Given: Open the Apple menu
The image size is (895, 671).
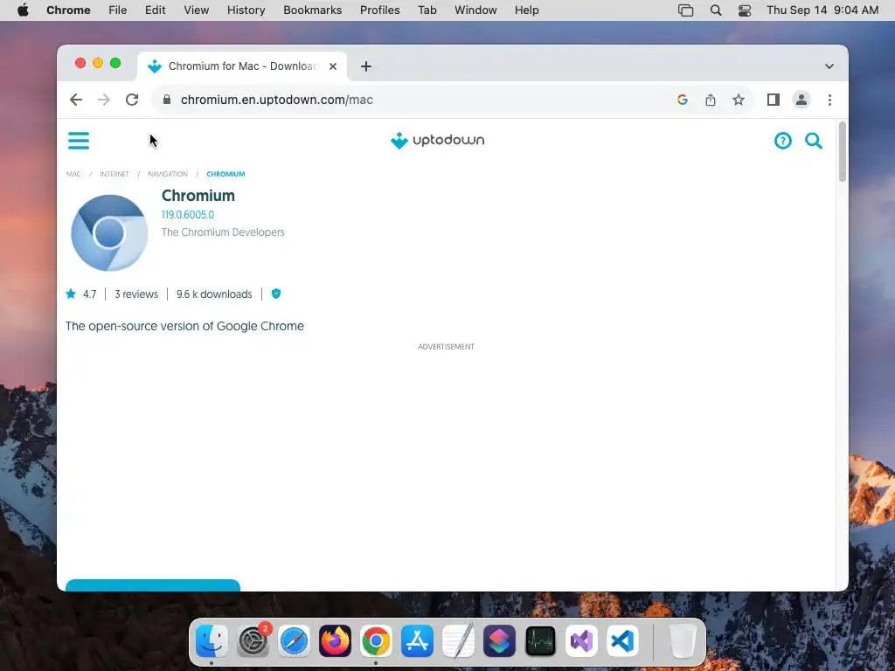Looking at the screenshot, I should coord(23,10).
